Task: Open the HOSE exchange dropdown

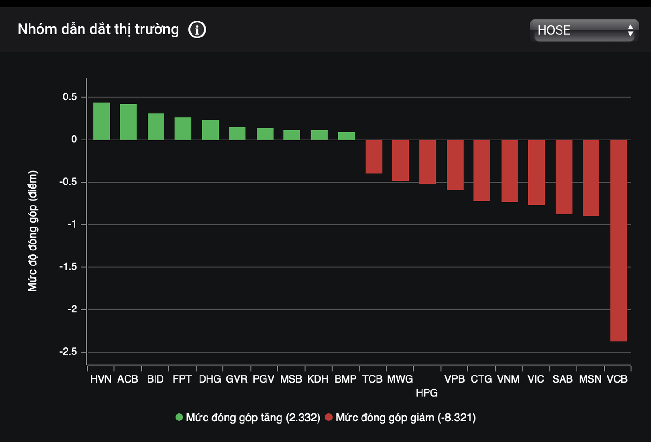Action: 584,30
